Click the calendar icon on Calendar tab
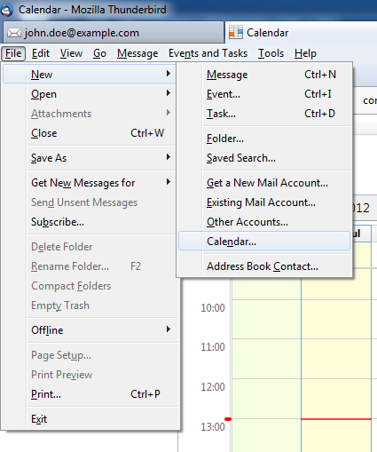Viewport: 377px width, 452px height. point(236,32)
